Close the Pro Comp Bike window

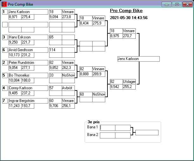[187, 4]
